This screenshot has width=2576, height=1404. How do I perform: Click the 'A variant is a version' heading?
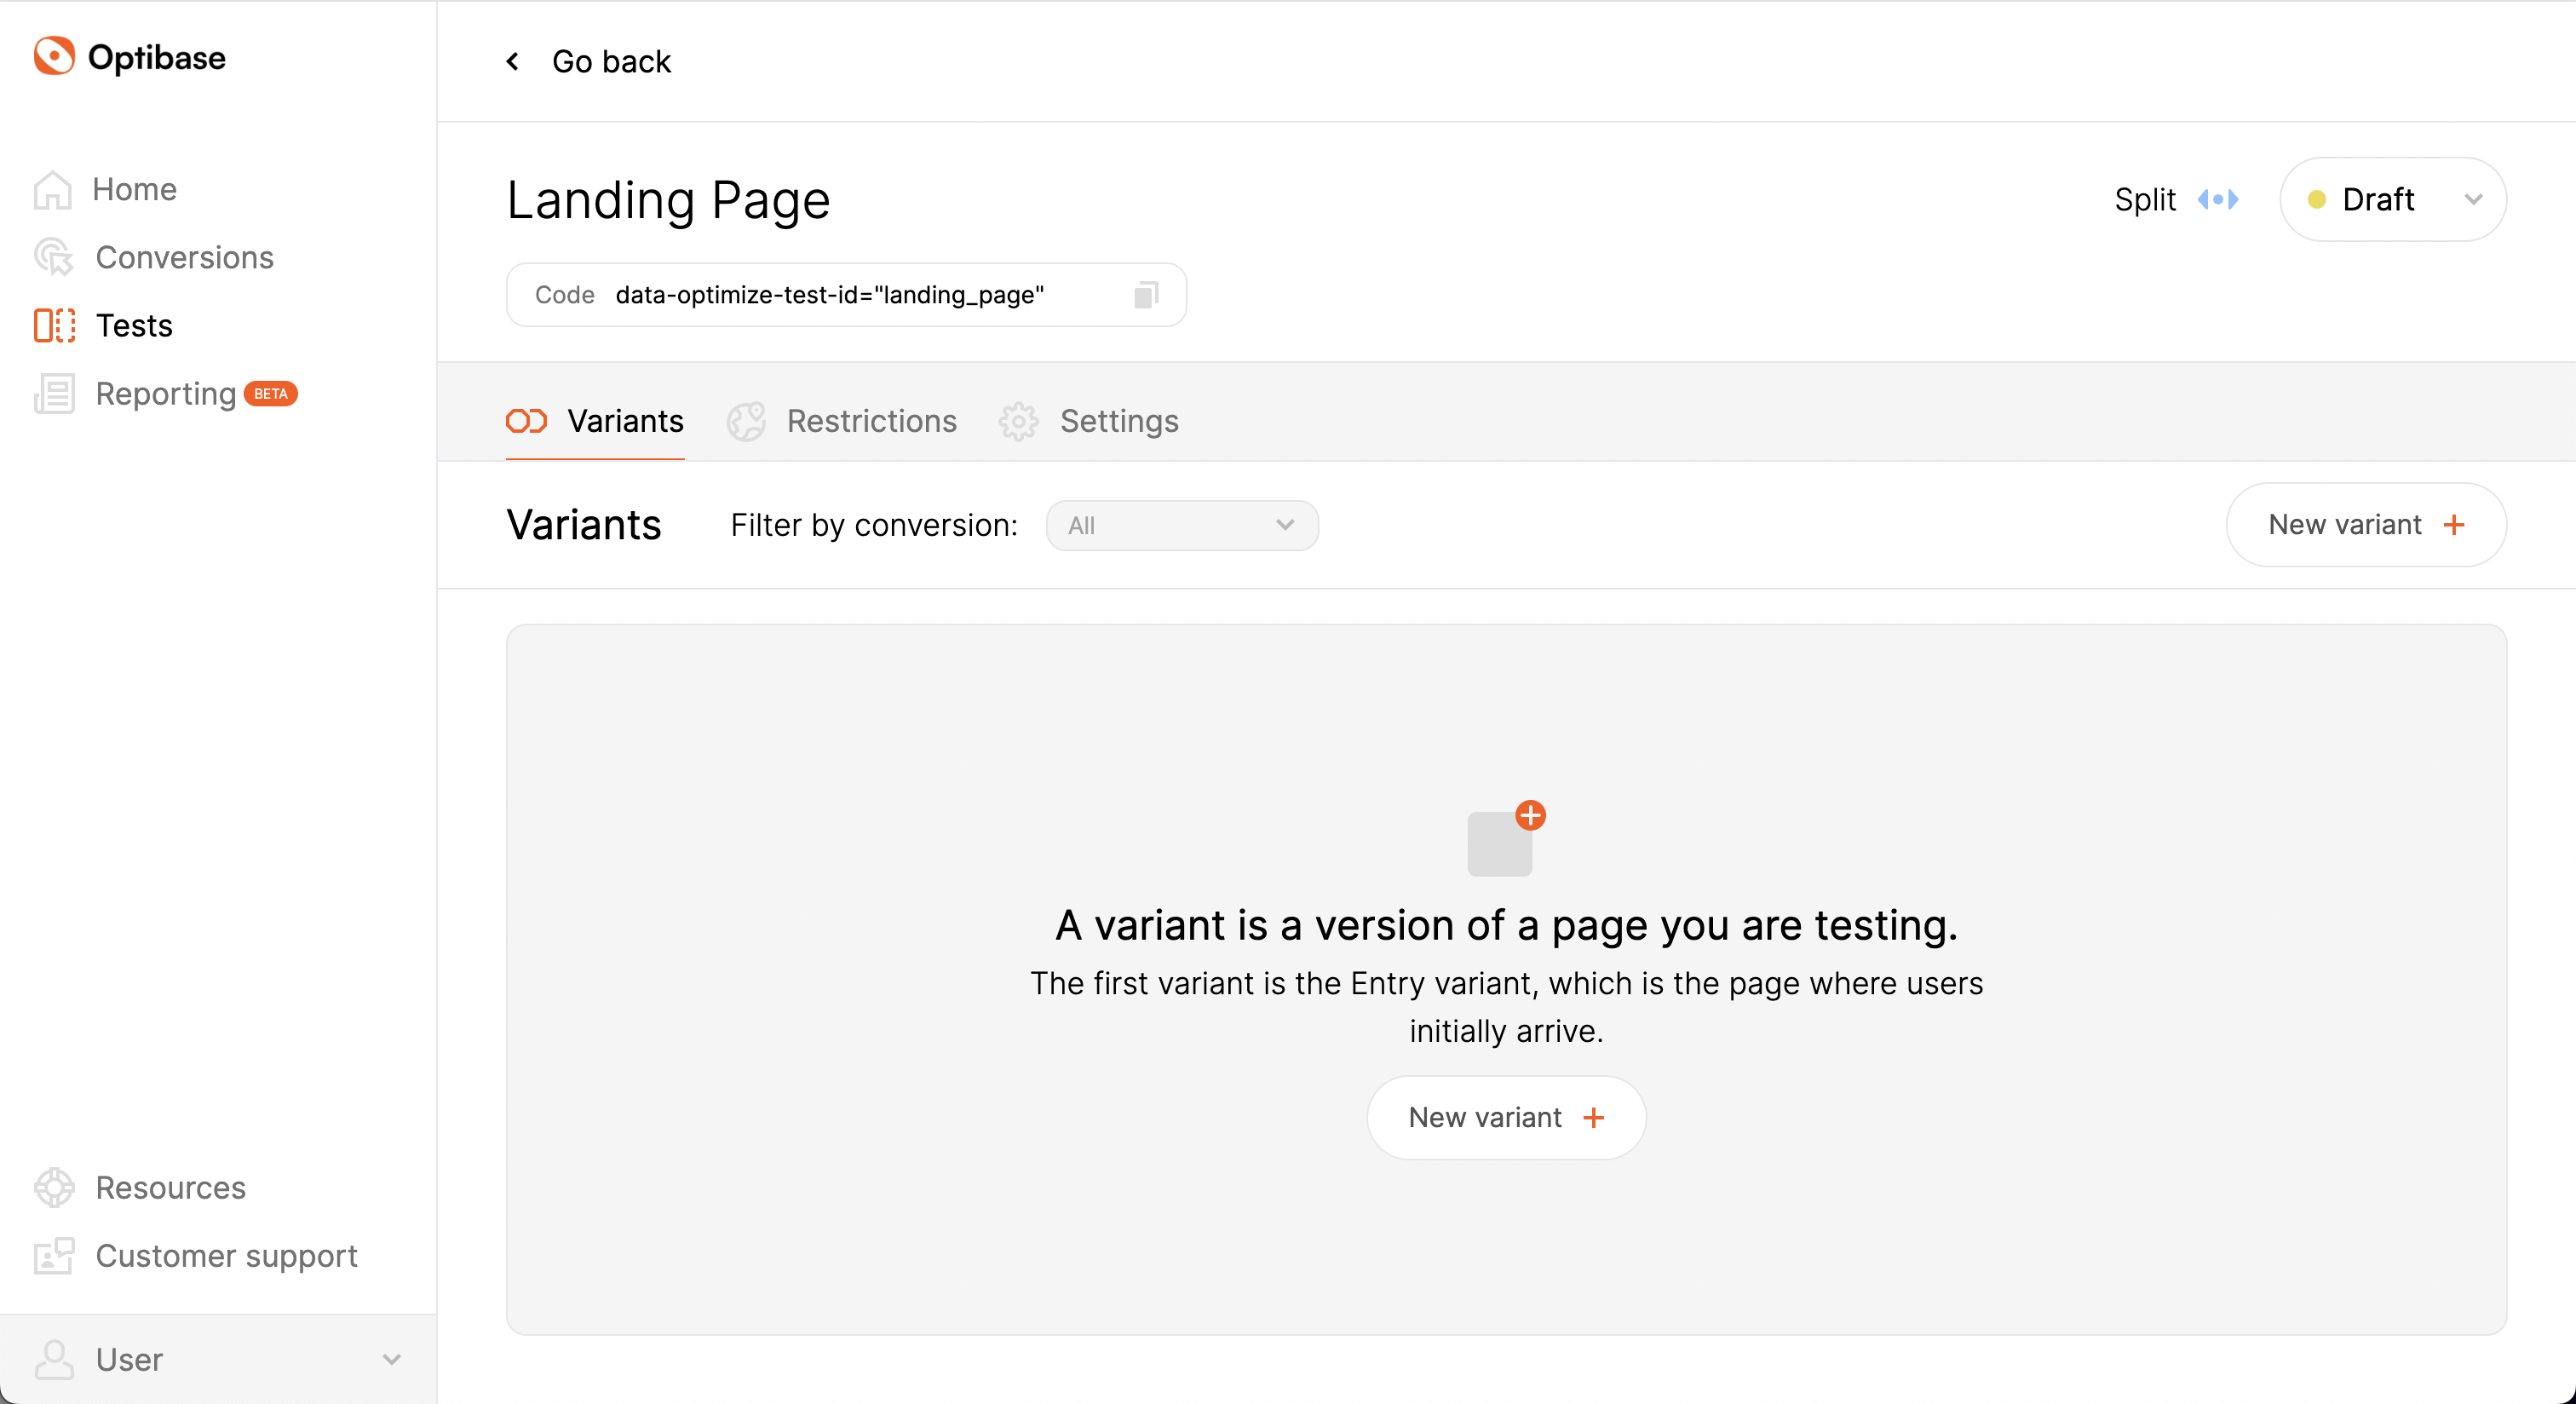[x=1506, y=924]
